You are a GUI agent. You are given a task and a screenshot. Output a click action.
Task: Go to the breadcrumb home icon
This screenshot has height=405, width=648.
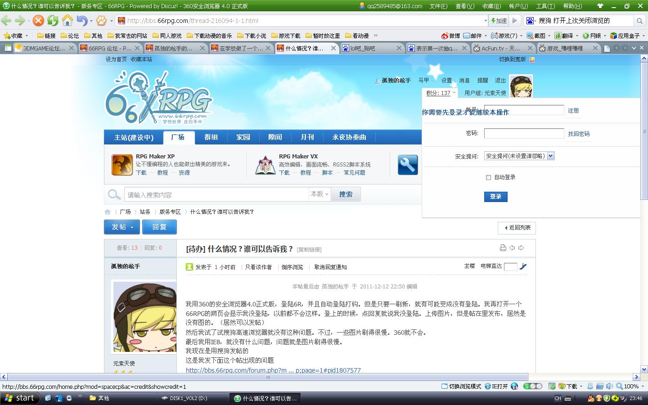point(108,212)
